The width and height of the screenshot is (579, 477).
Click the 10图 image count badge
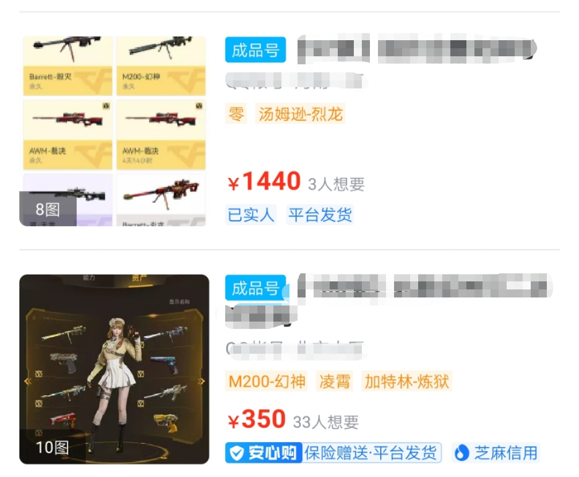[x=52, y=447]
